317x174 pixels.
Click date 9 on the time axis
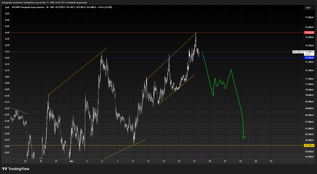(x=133, y=161)
